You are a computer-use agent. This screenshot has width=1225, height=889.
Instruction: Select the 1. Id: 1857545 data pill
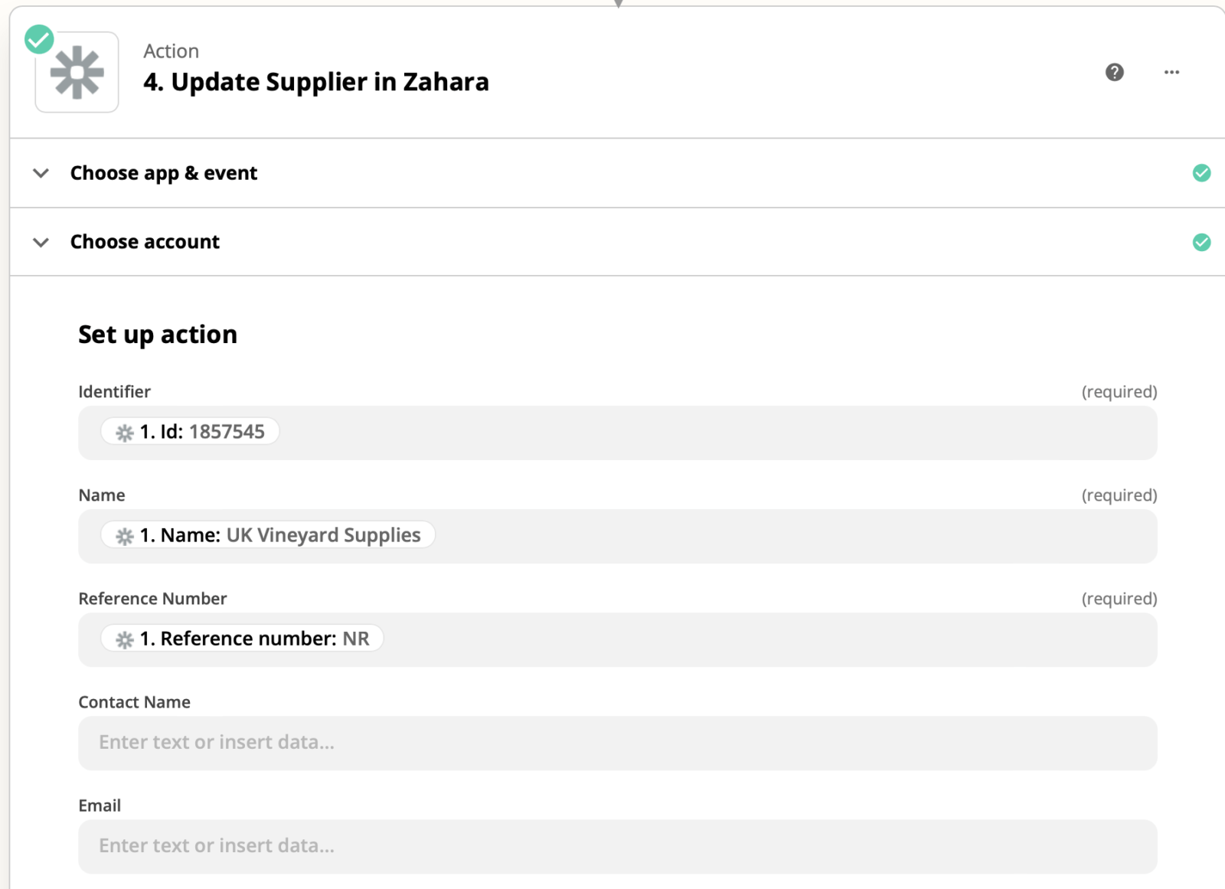tap(190, 431)
